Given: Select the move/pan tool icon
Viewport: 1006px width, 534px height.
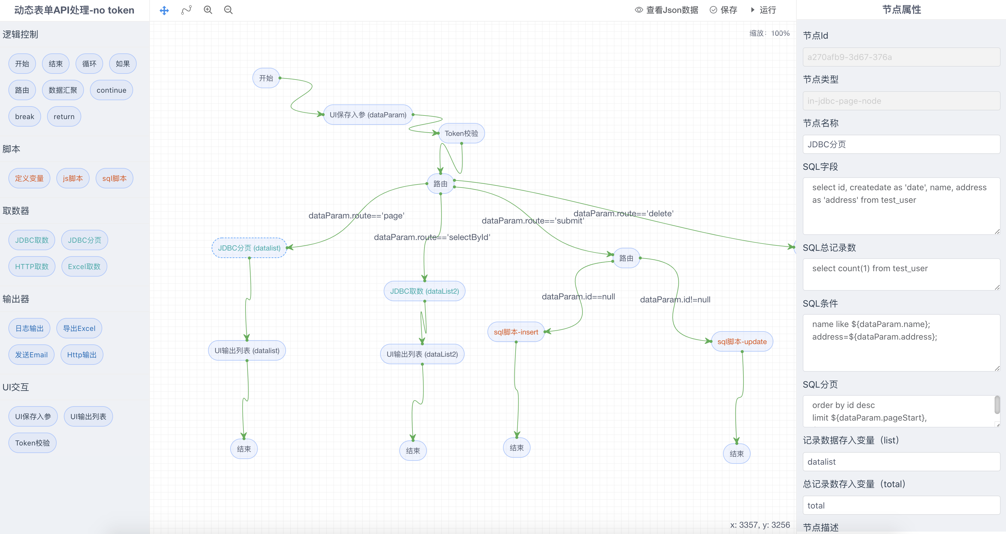Looking at the screenshot, I should click(x=164, y=10).
